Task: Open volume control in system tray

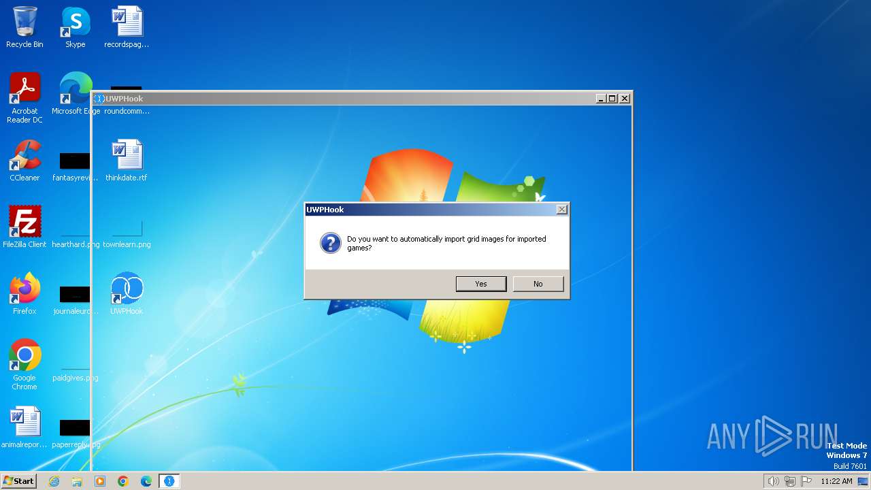Action: [773, 481]
